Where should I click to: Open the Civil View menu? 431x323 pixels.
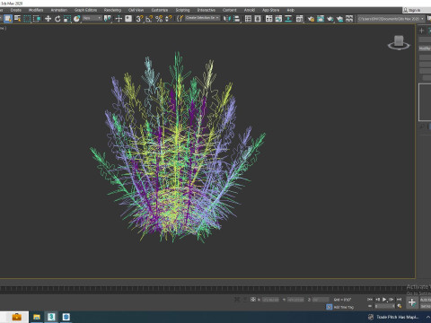[x=136, y=10]
